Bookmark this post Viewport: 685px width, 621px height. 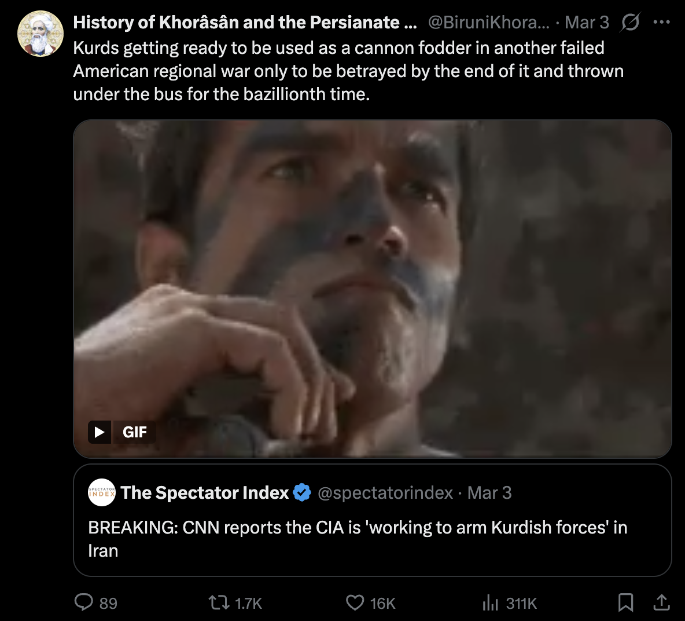(x=625, y=603)
